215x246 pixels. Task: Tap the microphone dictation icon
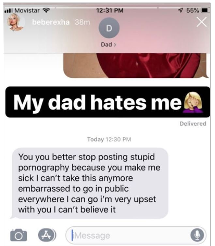tap(197, 235)
